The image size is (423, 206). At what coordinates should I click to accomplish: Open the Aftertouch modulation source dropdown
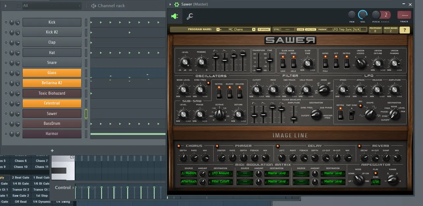pyautogui.click(x=189, y=182)
